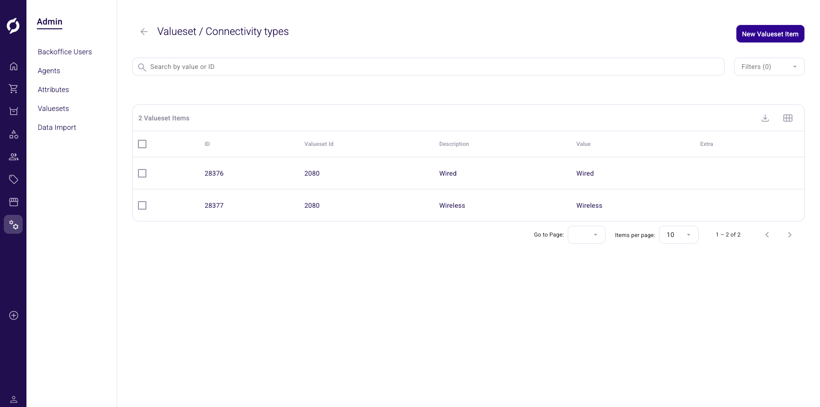This screenshot has width=820, height=407.
Task: Click the Value column header
Action: [x=583, y=144]
